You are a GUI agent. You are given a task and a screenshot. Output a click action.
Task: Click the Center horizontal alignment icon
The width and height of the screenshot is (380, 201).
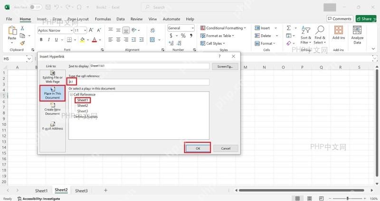pyautogui.click(x=118, y=39)
